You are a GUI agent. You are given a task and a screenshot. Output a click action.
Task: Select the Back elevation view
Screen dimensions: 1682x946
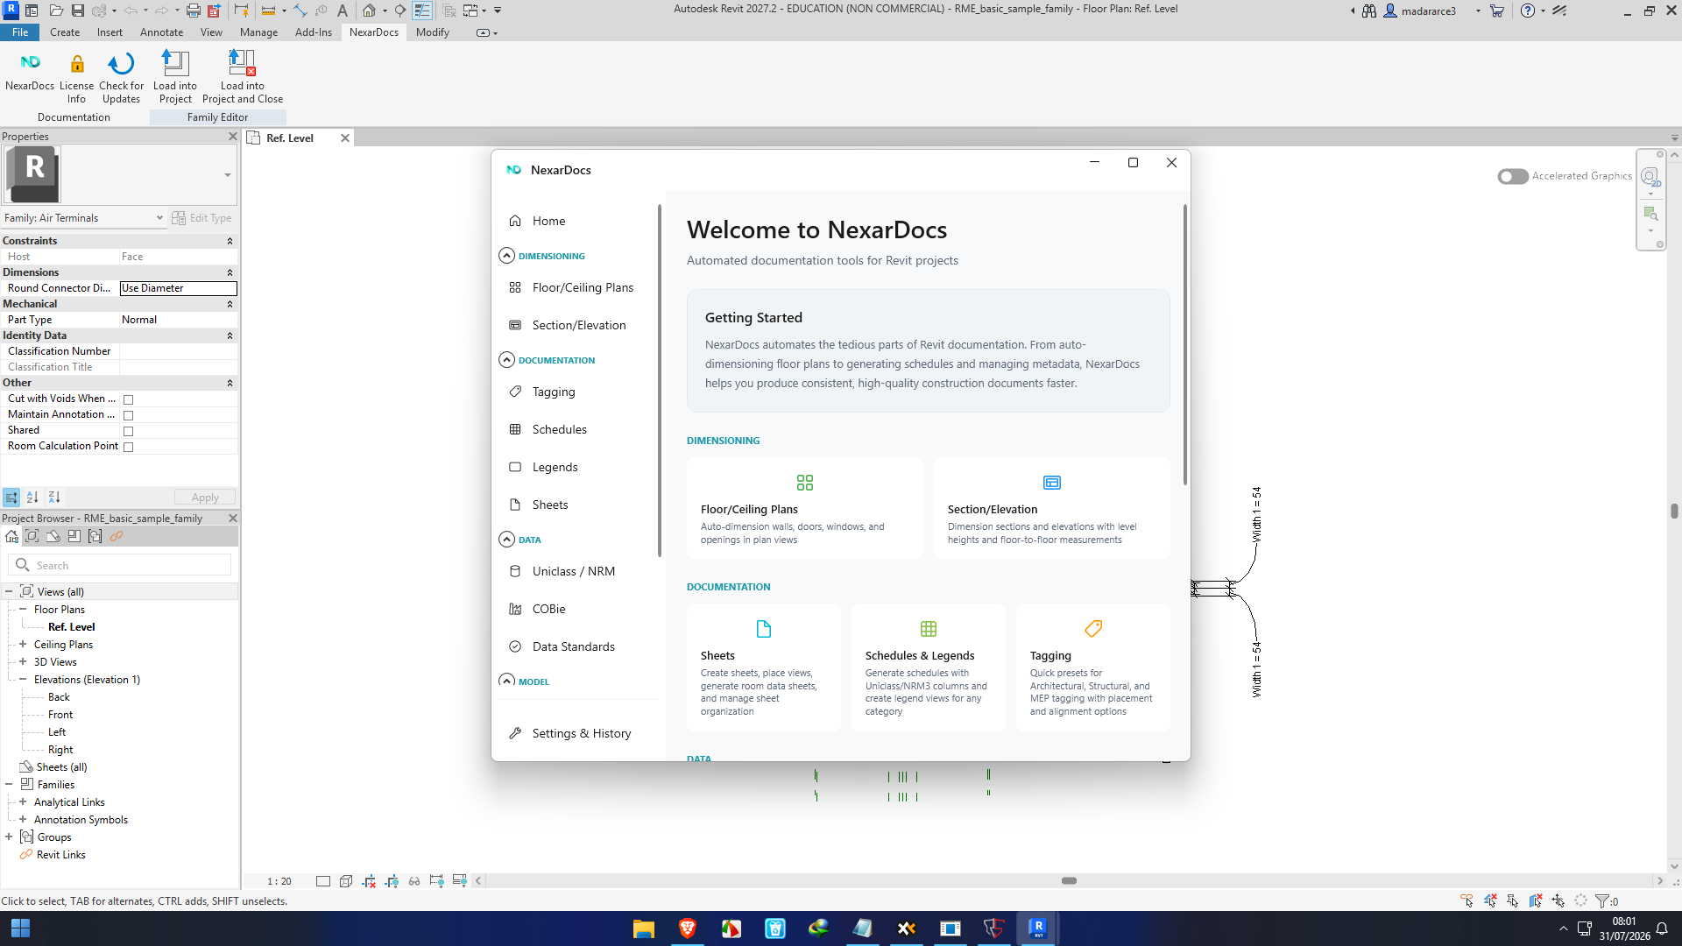(59, 697)
